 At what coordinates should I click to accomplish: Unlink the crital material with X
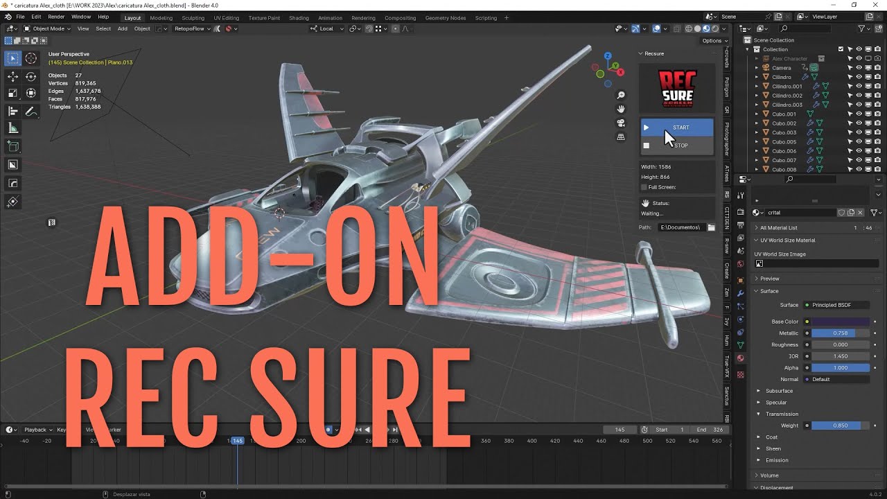[x=861, y=213]
